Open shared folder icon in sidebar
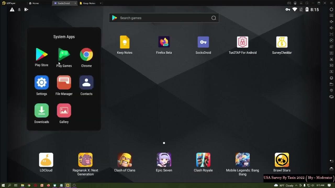Image resolution: width=335 pixels, height=188 pixels. tap(331, 84)
